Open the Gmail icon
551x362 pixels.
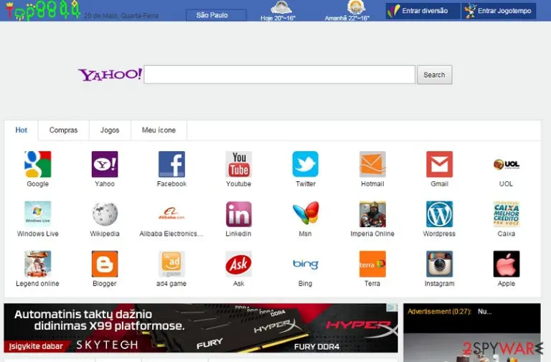coord(439,164)
